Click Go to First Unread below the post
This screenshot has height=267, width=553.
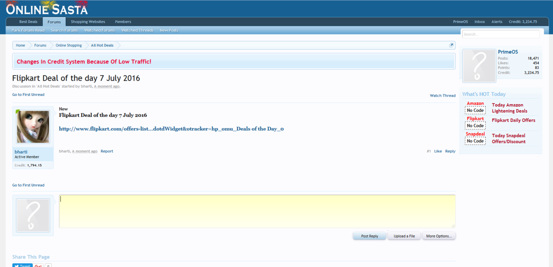28,185
